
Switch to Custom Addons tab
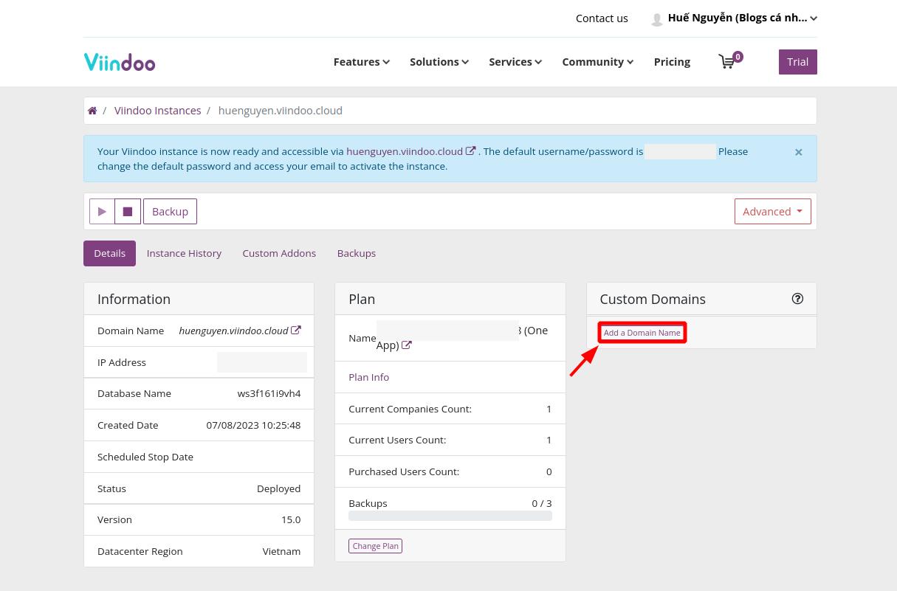coord(279,253)
